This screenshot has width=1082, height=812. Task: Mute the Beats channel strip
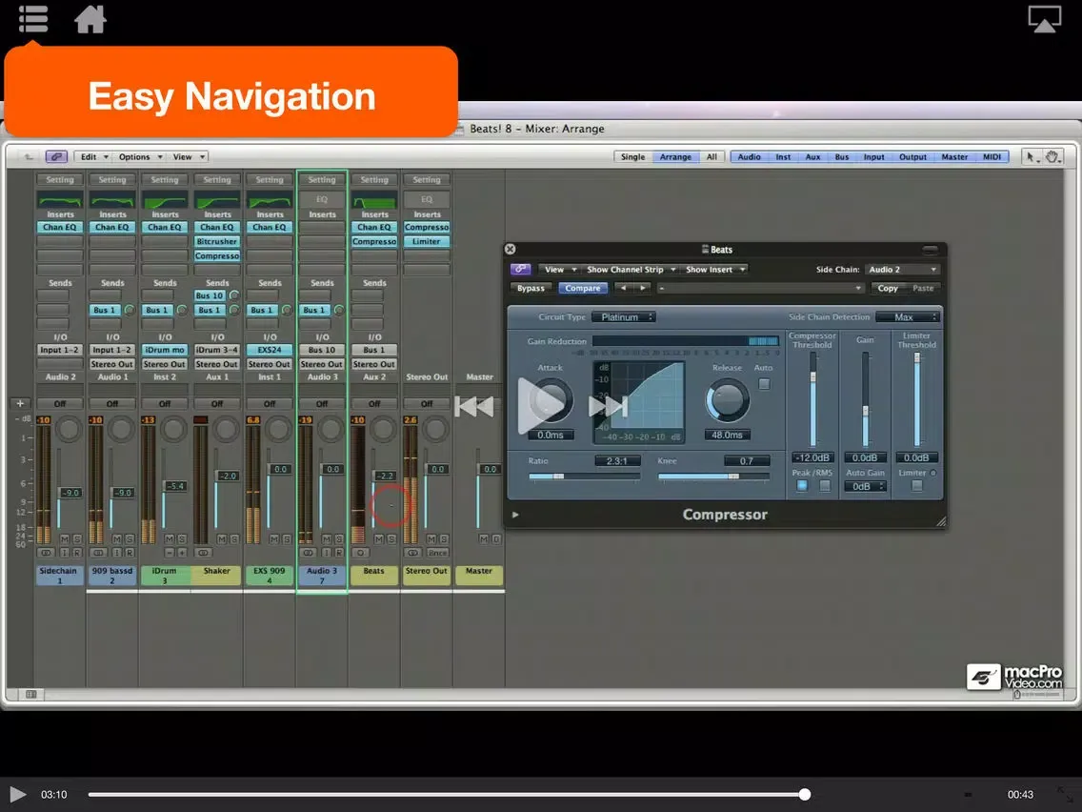tap(378, 539)
